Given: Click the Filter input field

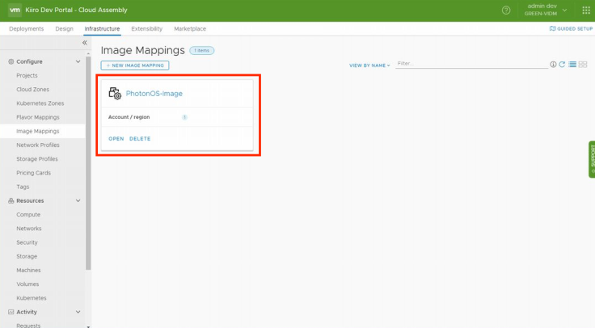Looking at the screenshot, I should [471, 64].
